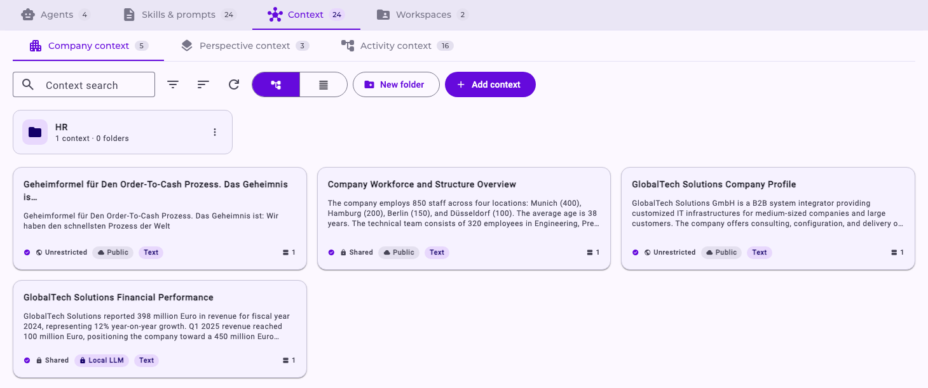
Task: Click the Company context building icon
Action: (x=36, y=46)
